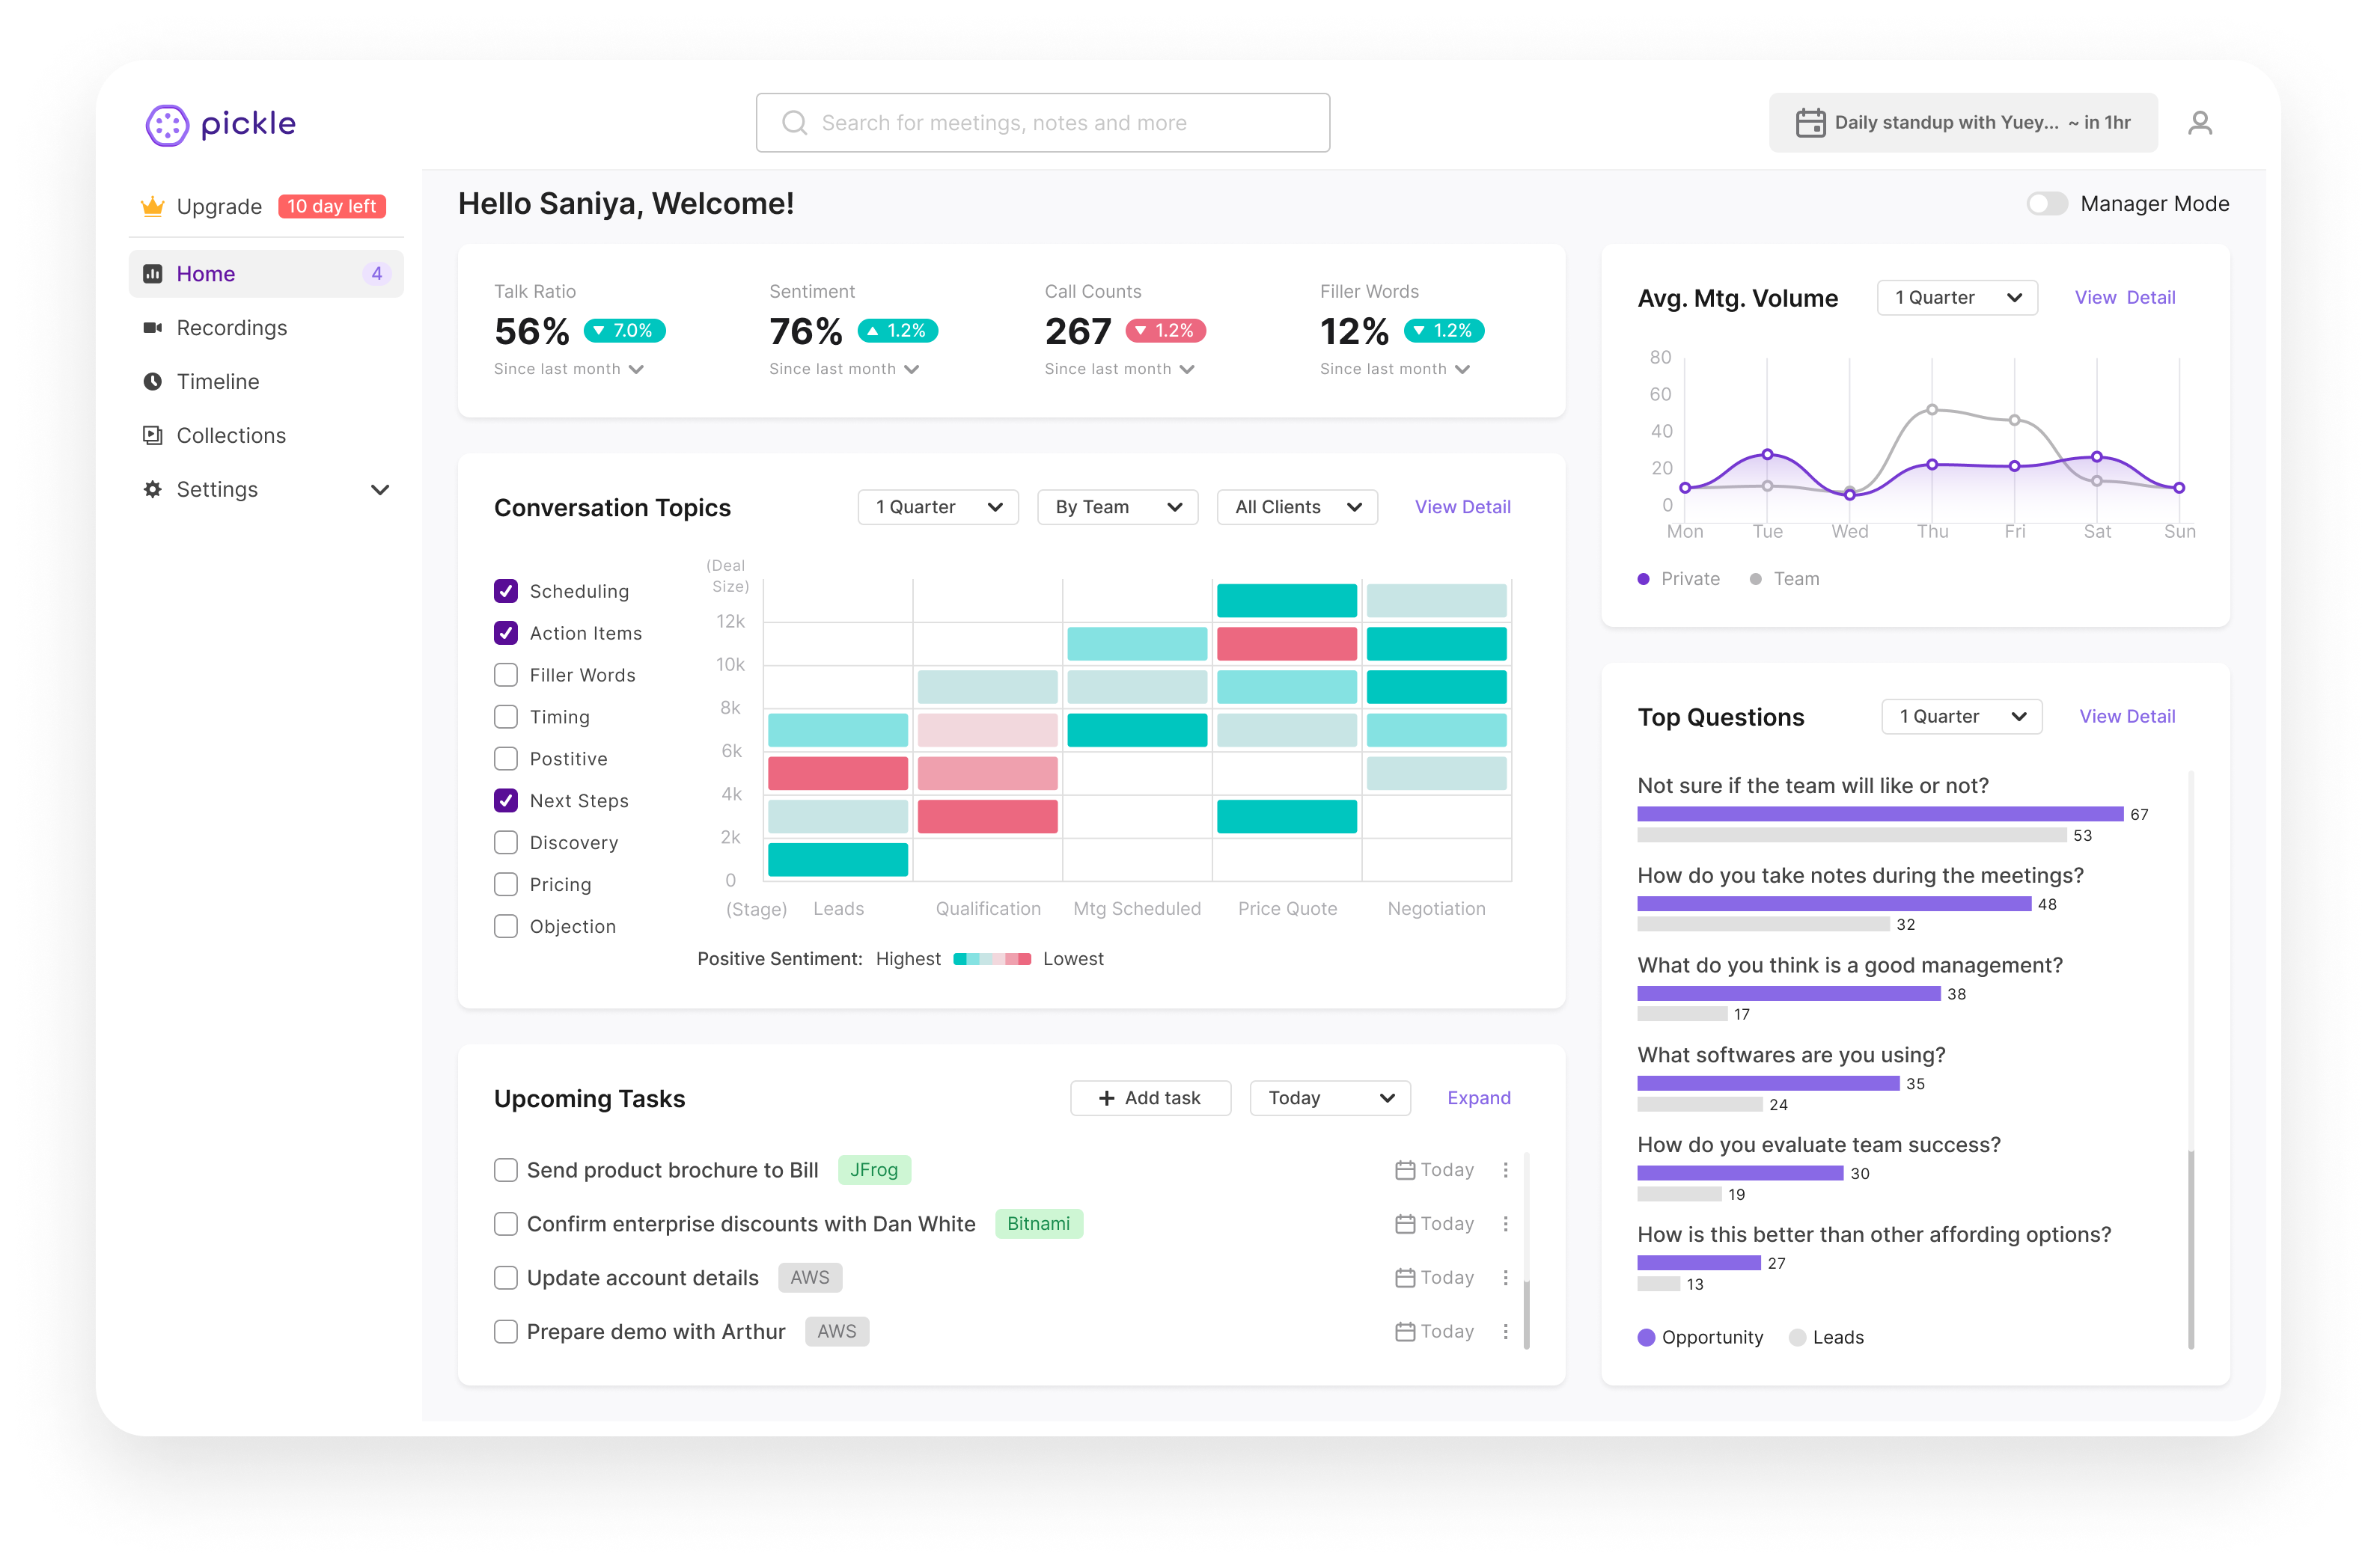The image size is (2377, 1568).
Task: Open three-dot menu for Update account details
Action: (1504, 1278)
